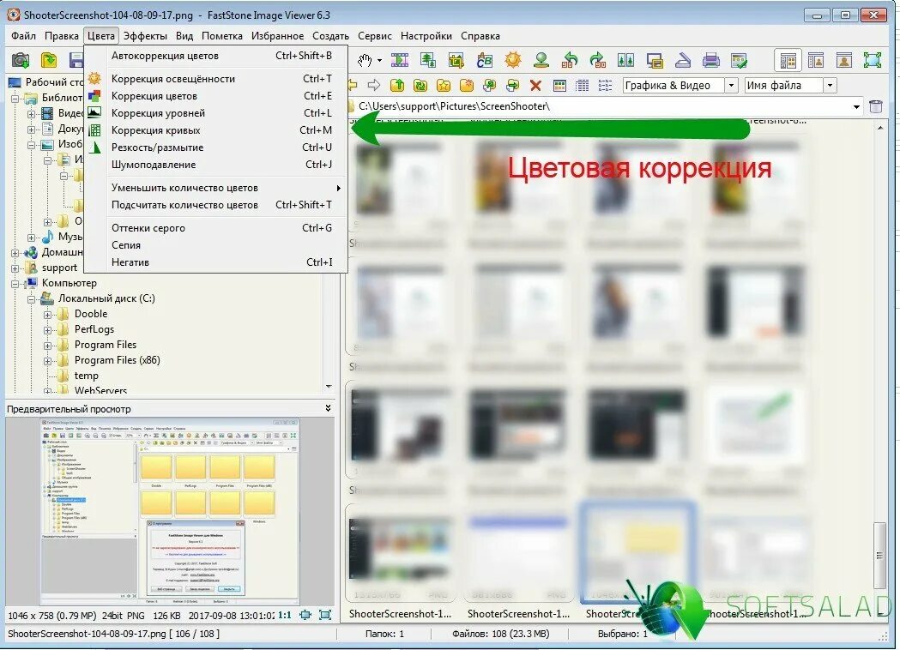Rotate left with the green 90 arrow
Image resolution: width=900 pixels, height=650 pixels.
570,60
